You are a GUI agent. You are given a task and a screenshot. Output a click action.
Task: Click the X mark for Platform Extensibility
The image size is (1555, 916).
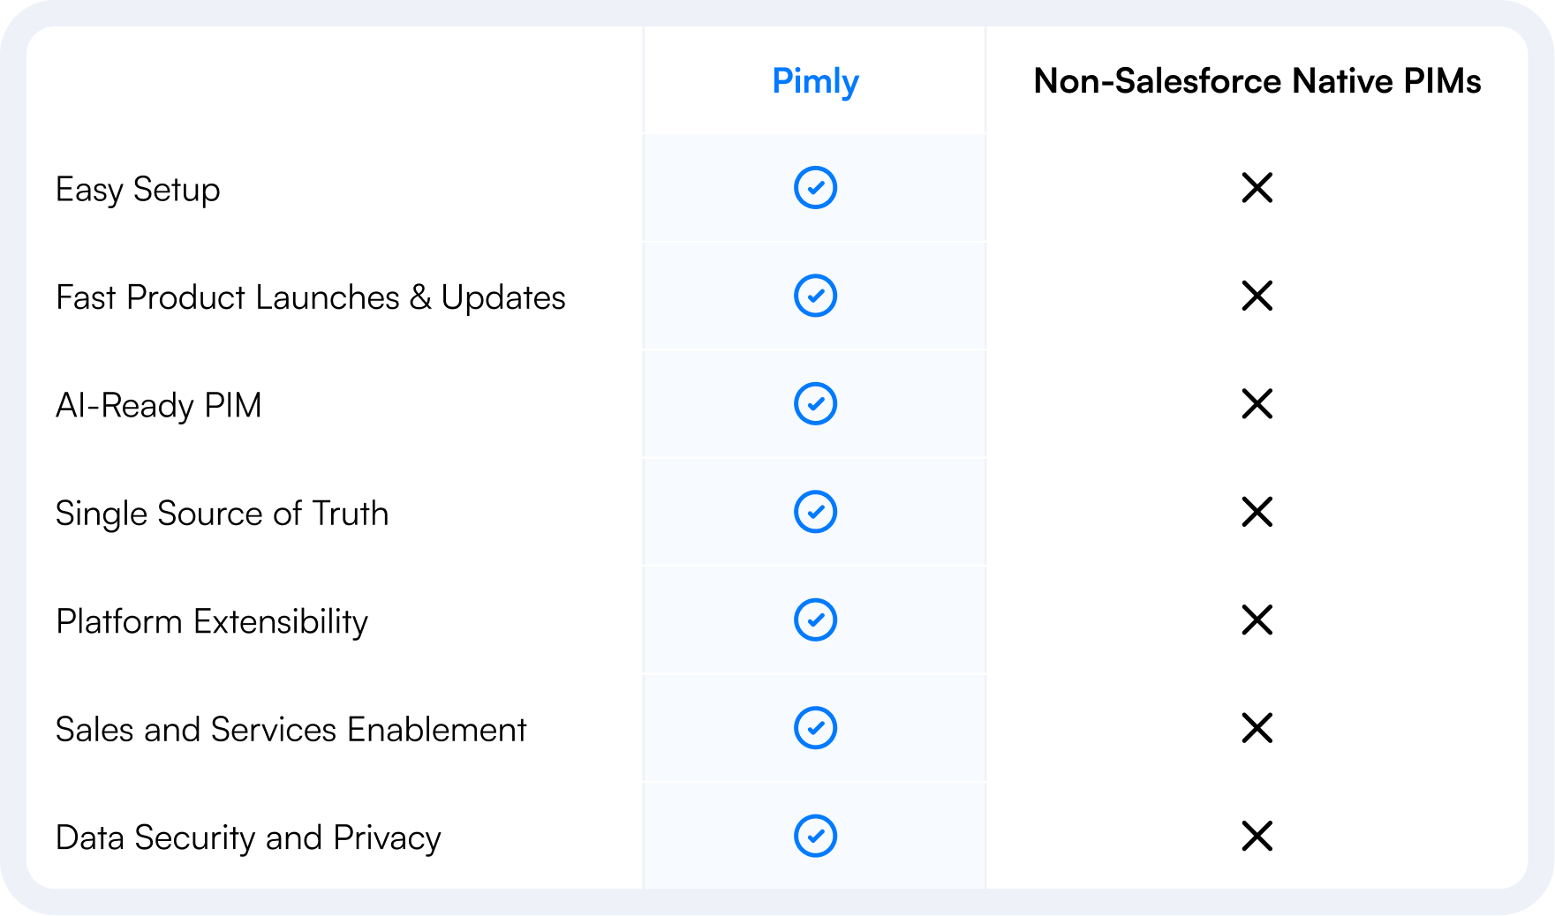coord(1257,619)
